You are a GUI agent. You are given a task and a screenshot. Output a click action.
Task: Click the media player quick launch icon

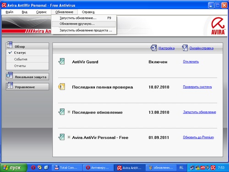coord(40,167)
